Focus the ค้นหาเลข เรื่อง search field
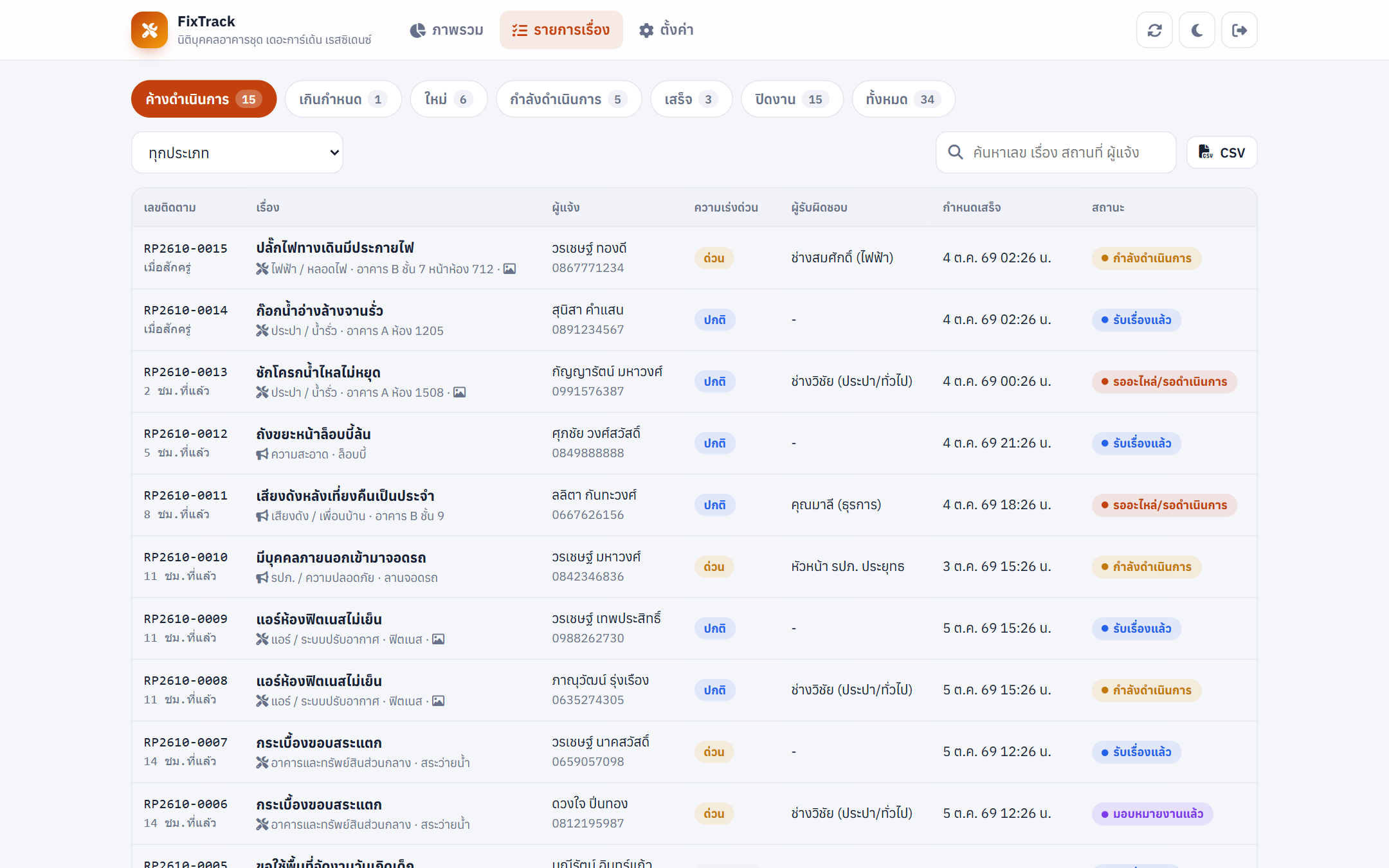Screen dimensions: 1389x868 tap(1056, 152)
